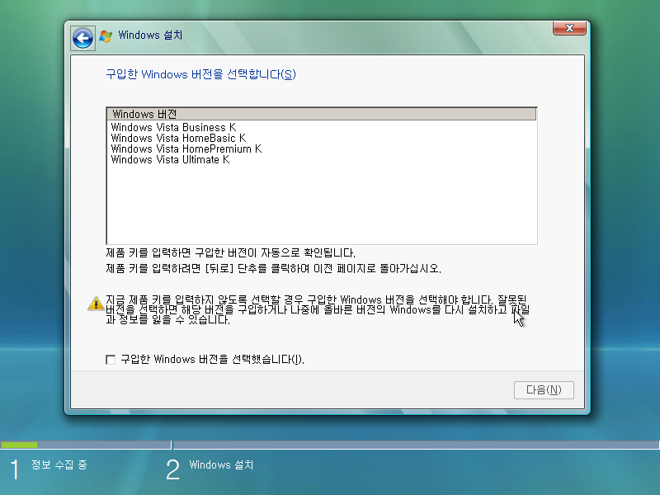Click step 1 '정보 수집 중' label
This screenshot has width=660, height=495.
pos(59,464)
